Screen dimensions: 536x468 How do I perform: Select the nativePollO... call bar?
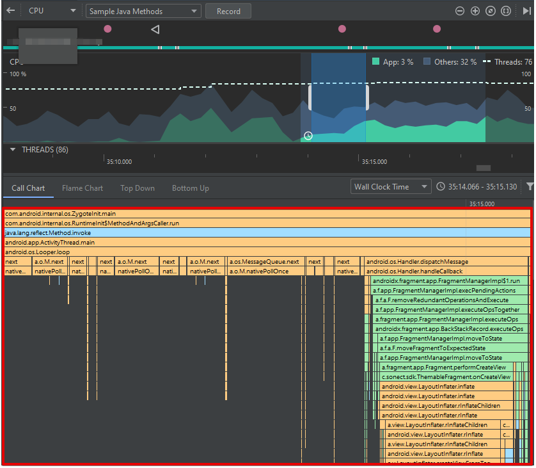(137, 271)
